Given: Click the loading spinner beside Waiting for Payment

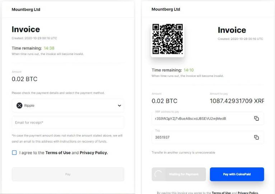Looking at the screenshot, I should (x=158, y=174).
